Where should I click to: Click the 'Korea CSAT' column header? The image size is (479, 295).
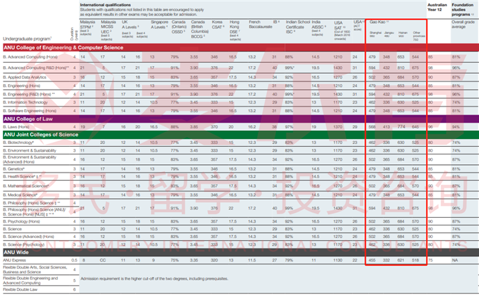217,24
